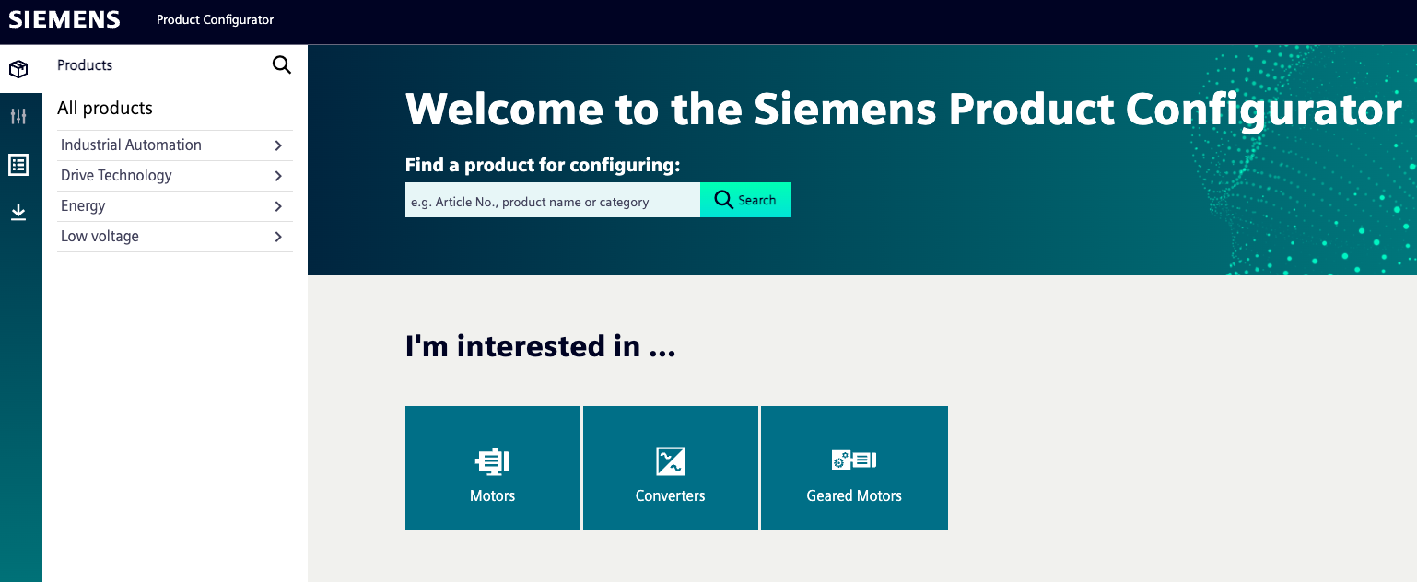Click the product search input field
Image resolution: width=1417 pixels, height=582 pixels.
tap(551, 200)
